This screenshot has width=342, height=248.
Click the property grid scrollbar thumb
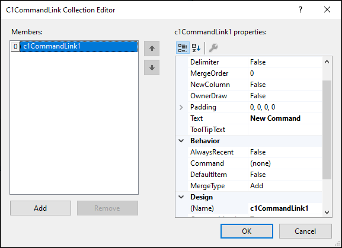pos(327,130)
